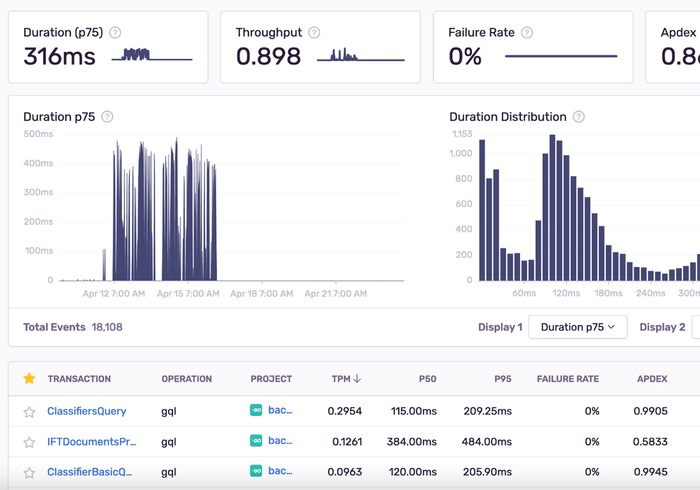
Task: Click the help icon beside Duration (p75) card
Action: point(116,33)
